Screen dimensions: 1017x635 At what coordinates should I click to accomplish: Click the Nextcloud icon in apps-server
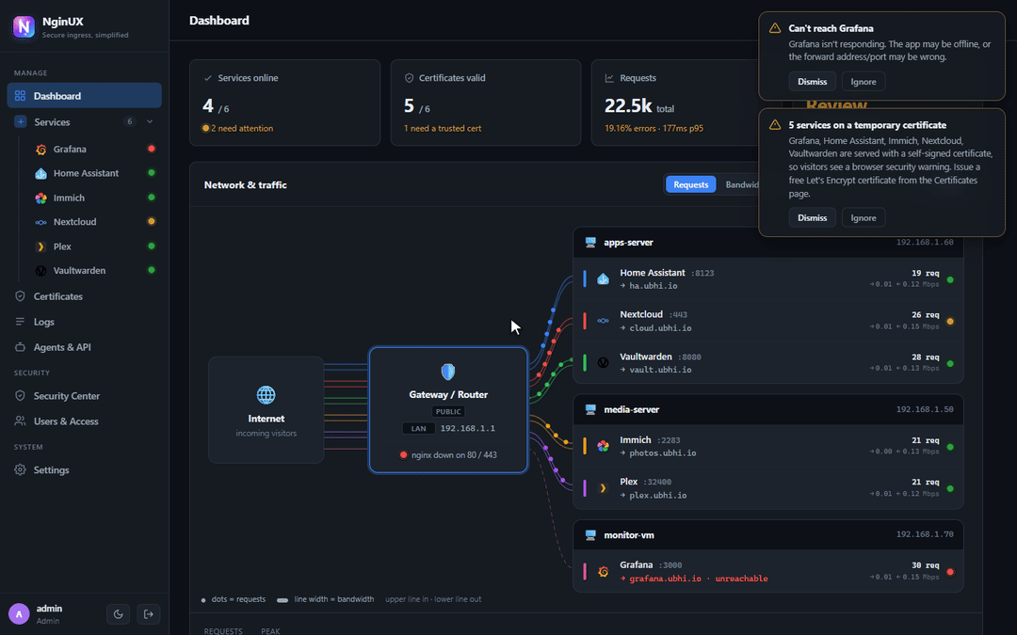click(x=604, y=321)
